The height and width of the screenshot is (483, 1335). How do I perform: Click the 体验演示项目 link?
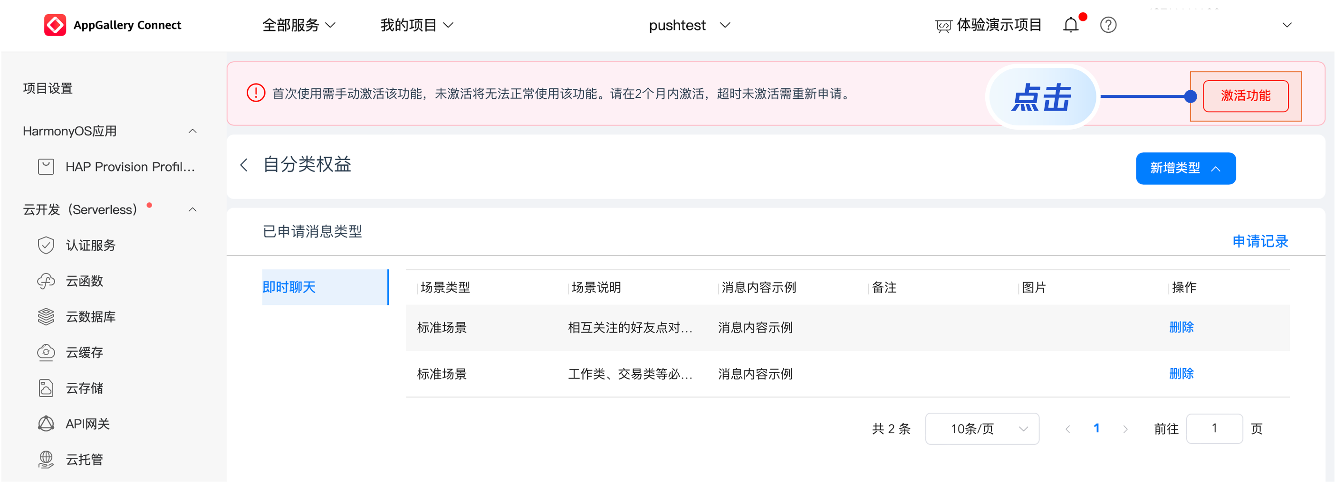999,25
